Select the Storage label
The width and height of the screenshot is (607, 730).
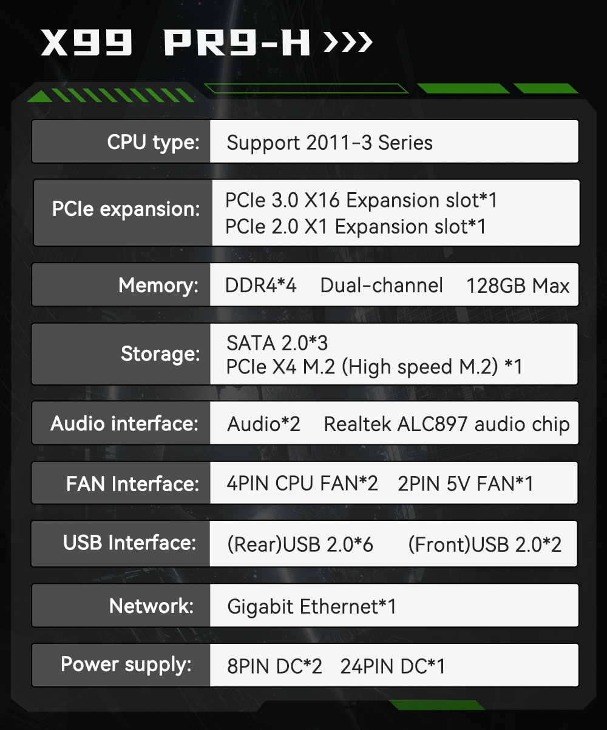coord(160,353)
